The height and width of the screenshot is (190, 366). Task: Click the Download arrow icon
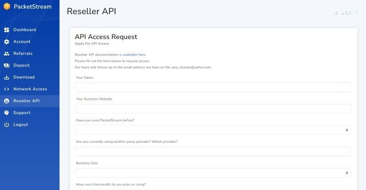(x=6, y=77)
